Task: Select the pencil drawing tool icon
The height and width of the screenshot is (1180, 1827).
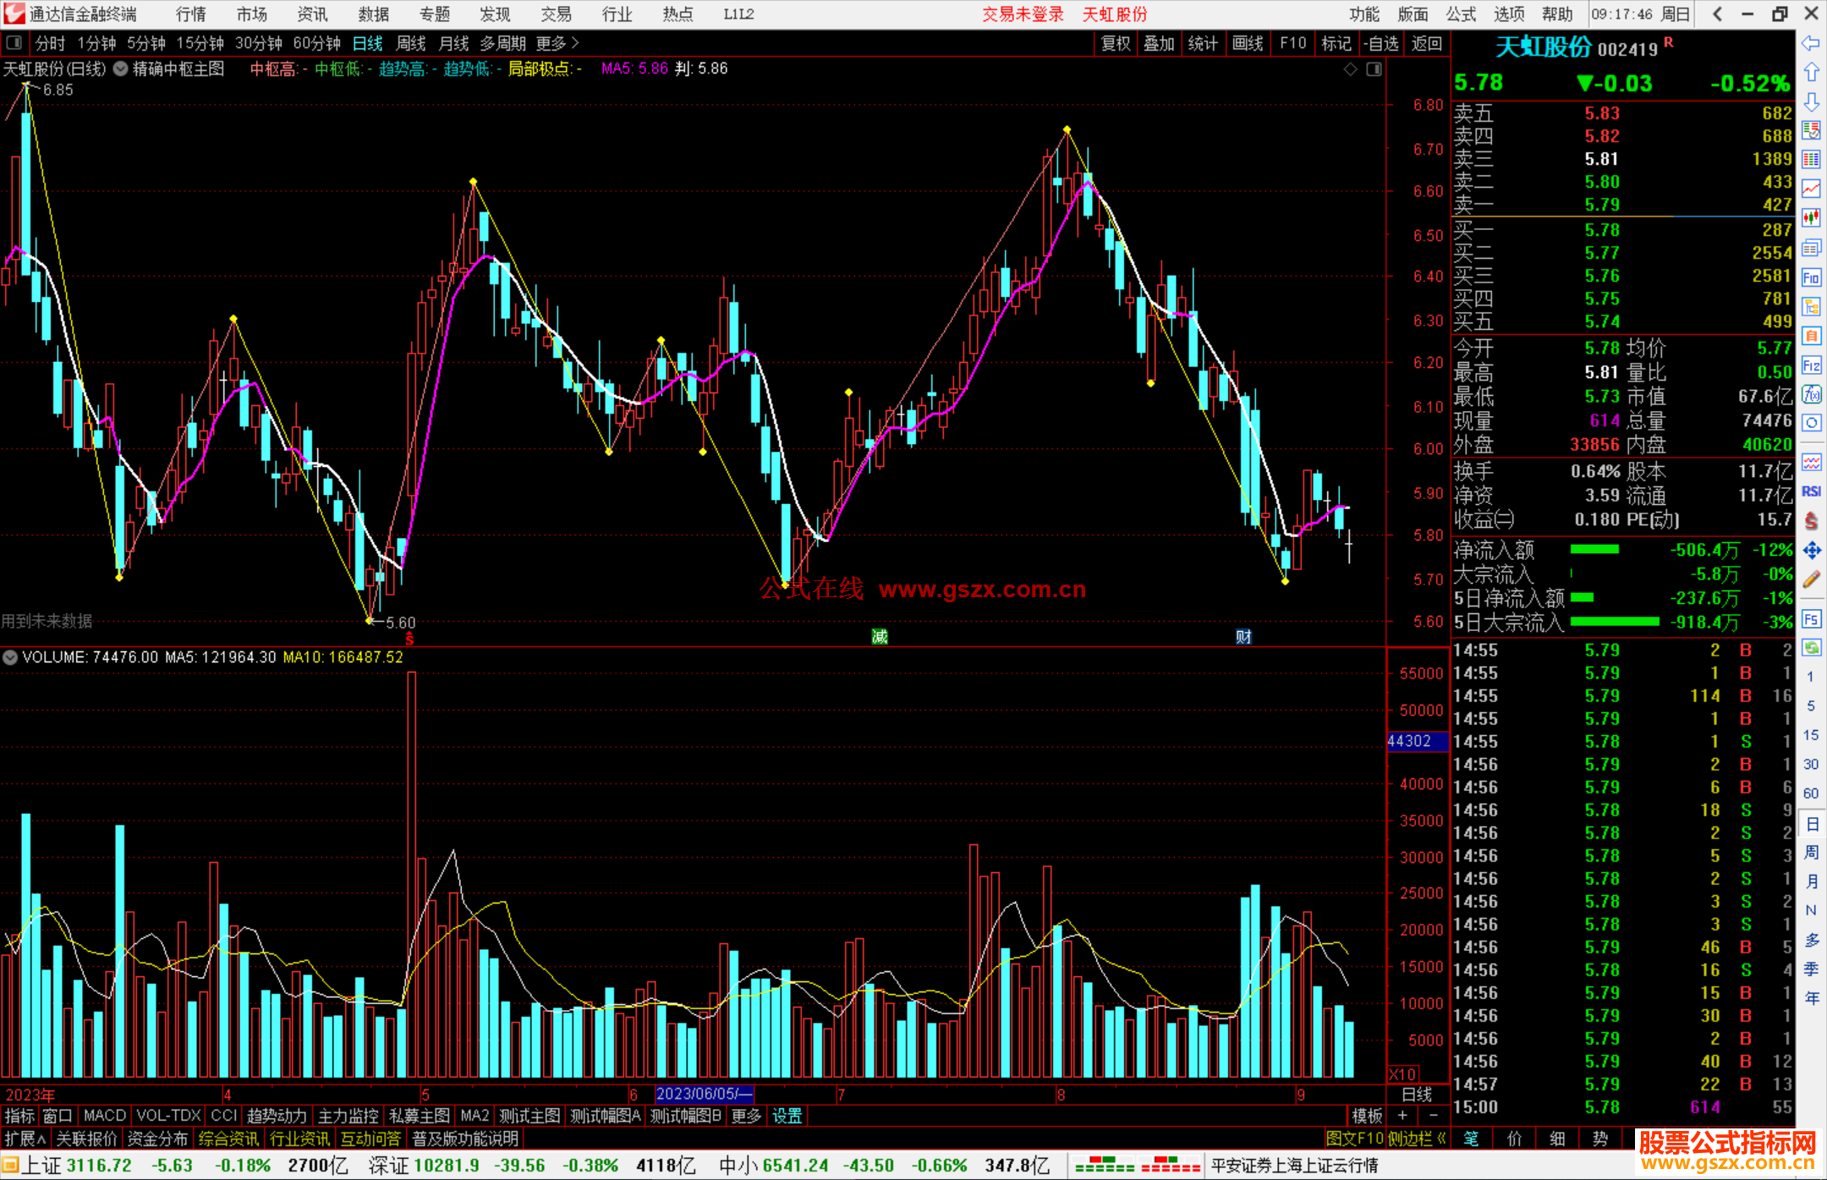Action: [1811, 579]
